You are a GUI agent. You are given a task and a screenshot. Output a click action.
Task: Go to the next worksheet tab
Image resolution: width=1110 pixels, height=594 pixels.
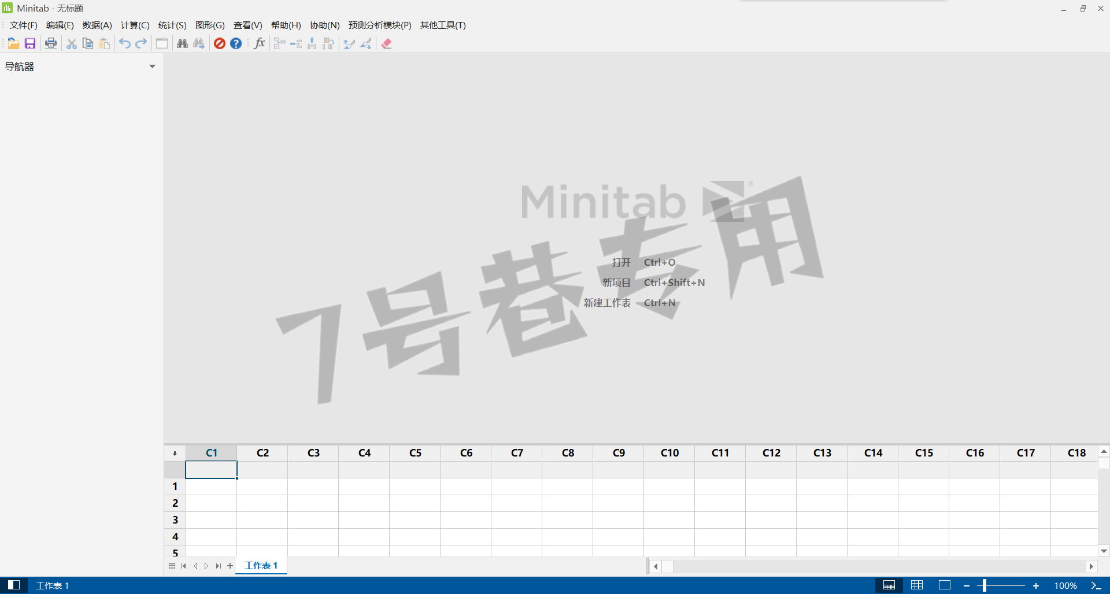coord(206,566)
